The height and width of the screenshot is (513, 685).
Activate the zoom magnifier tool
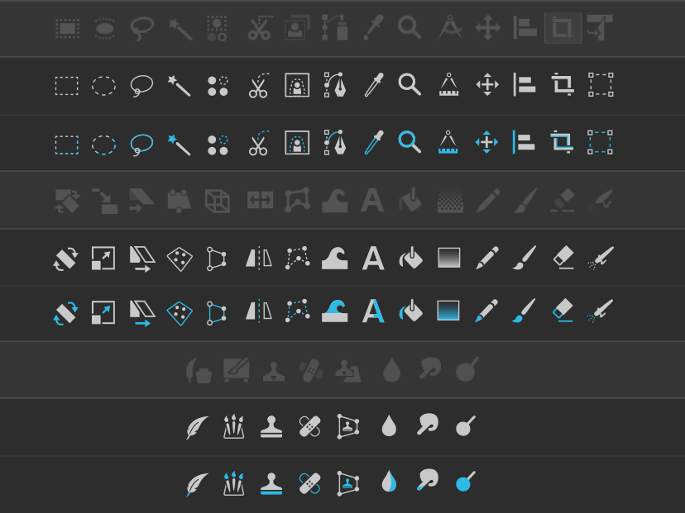point(409,85)
